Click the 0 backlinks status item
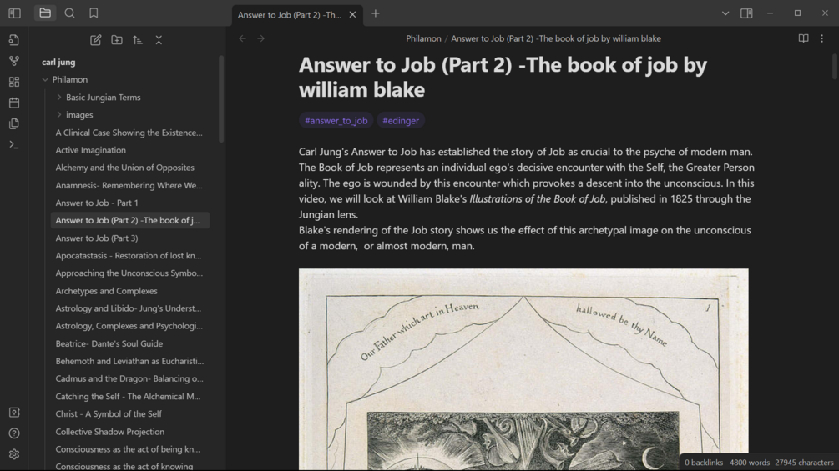This screenshot has height=471, width=839. point(704,463)
